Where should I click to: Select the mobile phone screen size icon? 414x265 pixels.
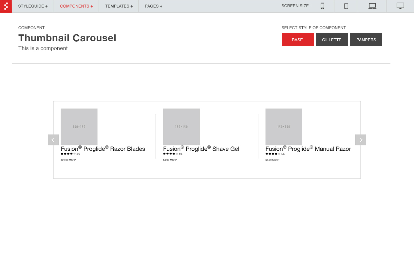pos(322,6)
